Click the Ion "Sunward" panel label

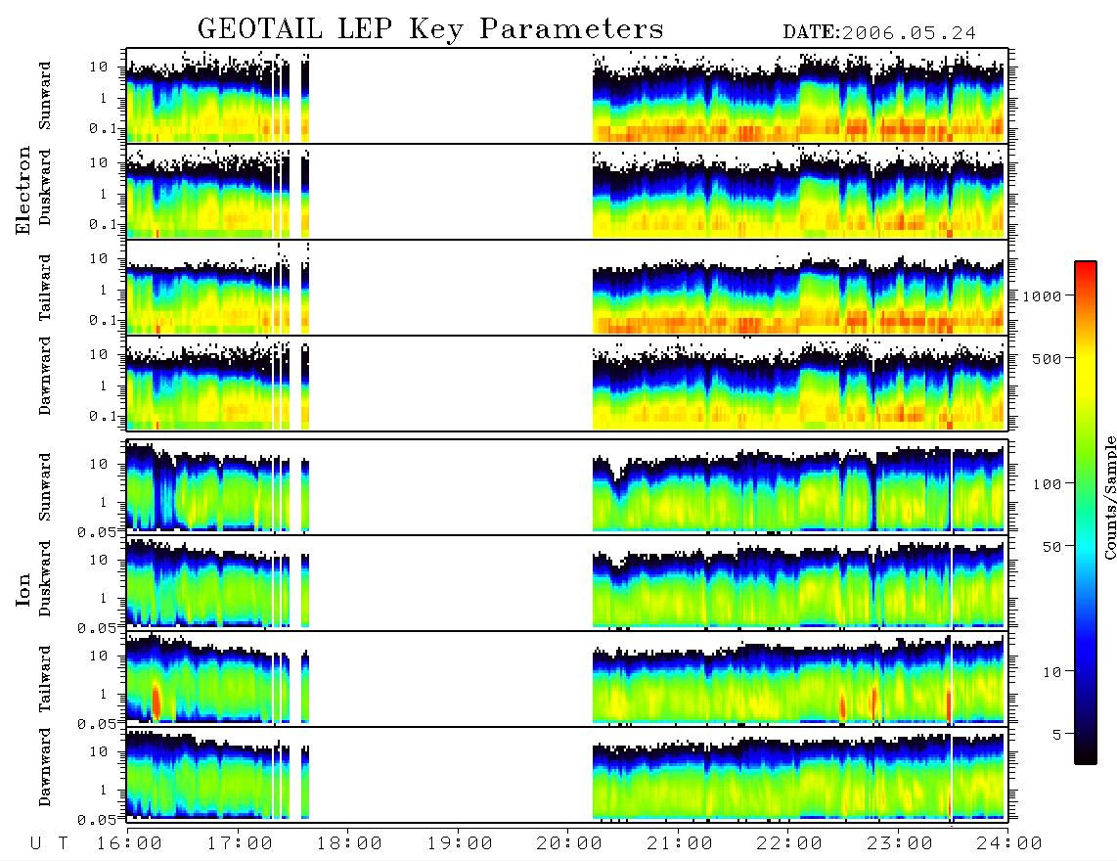click(x=45, y=486)
